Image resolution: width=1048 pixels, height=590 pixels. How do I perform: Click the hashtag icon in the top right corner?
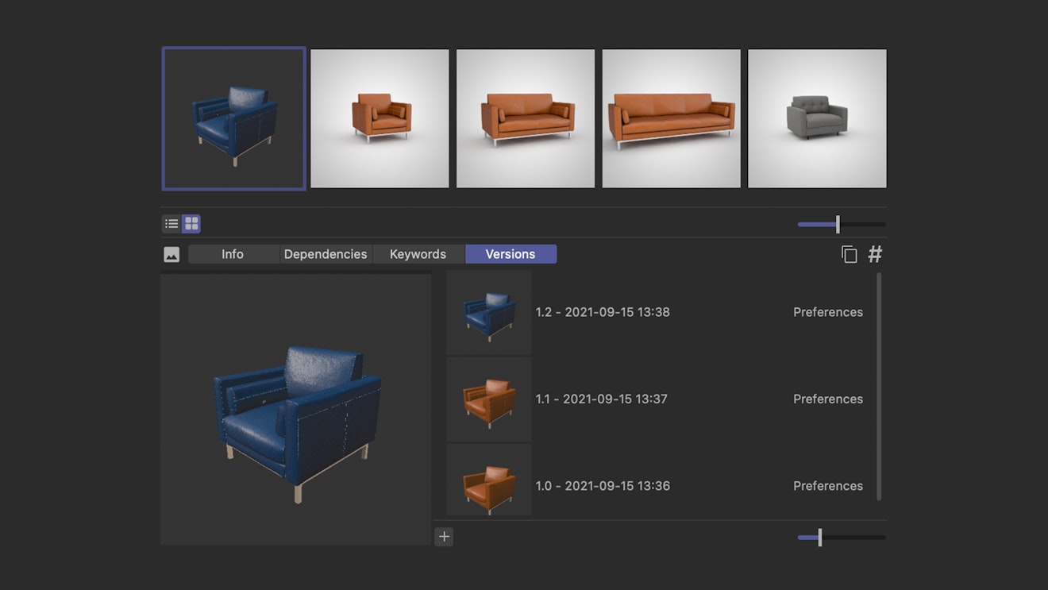874,253
